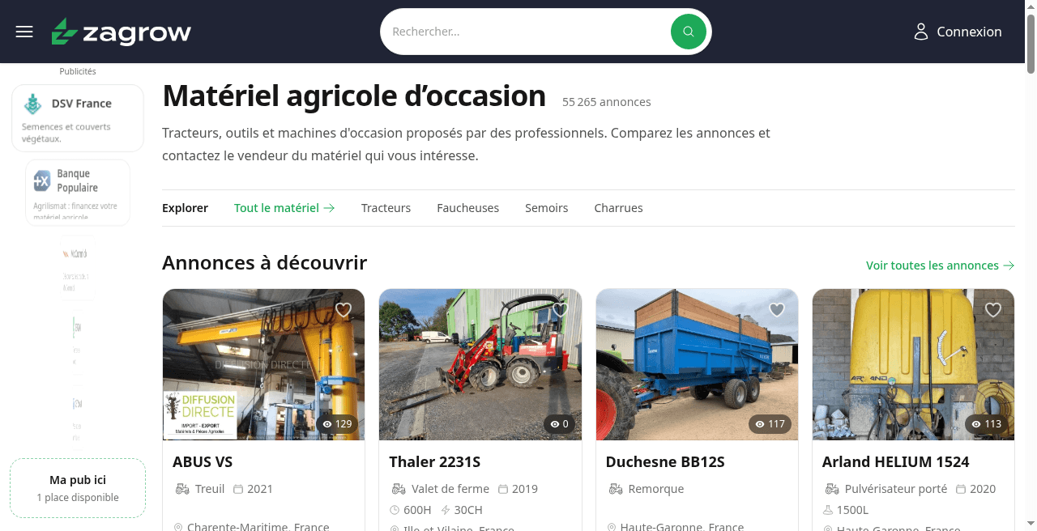Open the Tout le matériel category
The image size is (1037, 531).
pyautogui.click(x=284, y=208)
